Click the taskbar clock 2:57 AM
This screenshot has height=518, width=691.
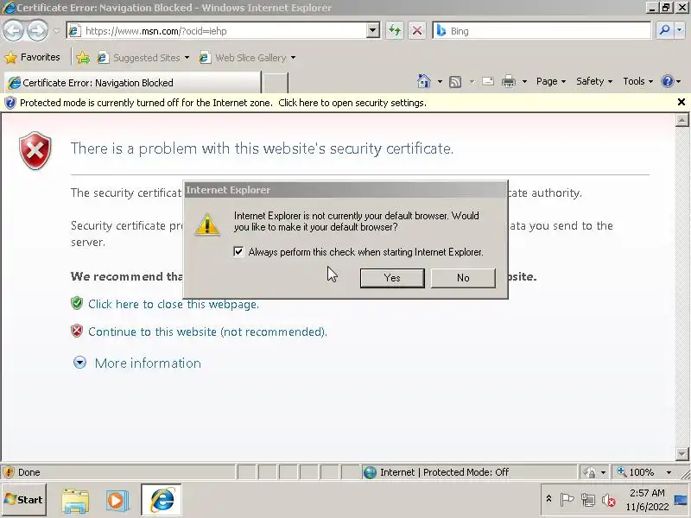[647, 500]
